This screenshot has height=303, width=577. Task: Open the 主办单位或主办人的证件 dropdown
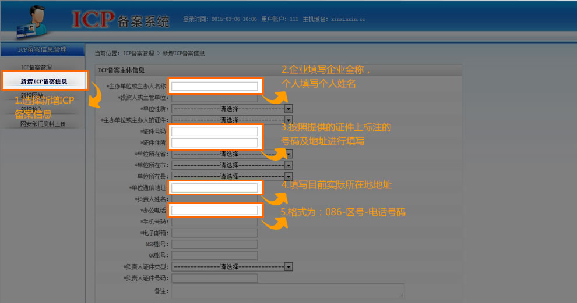pos(232,120)
